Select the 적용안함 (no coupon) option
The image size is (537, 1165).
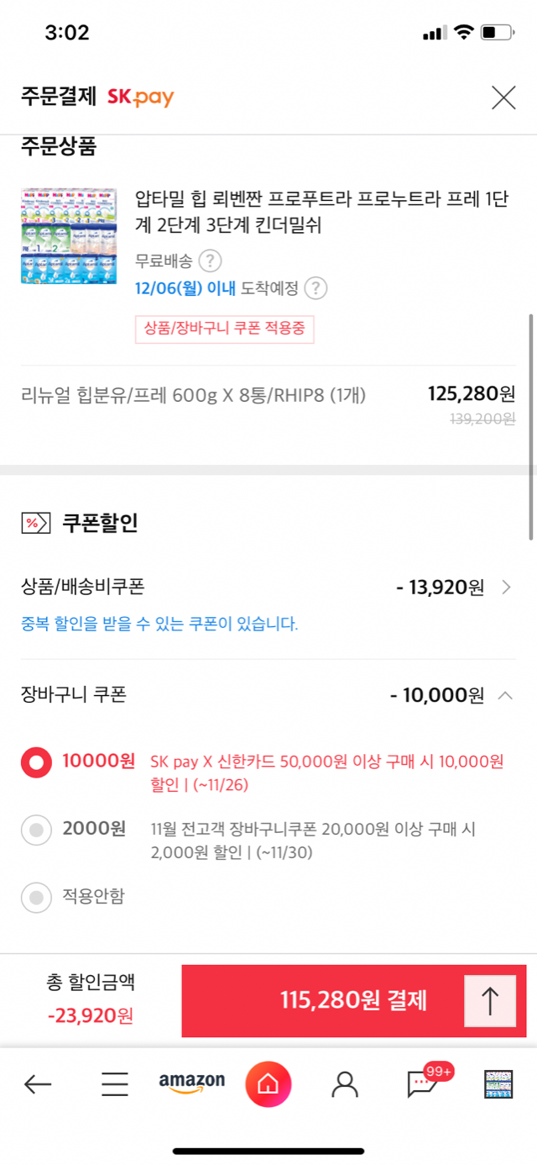36,897
